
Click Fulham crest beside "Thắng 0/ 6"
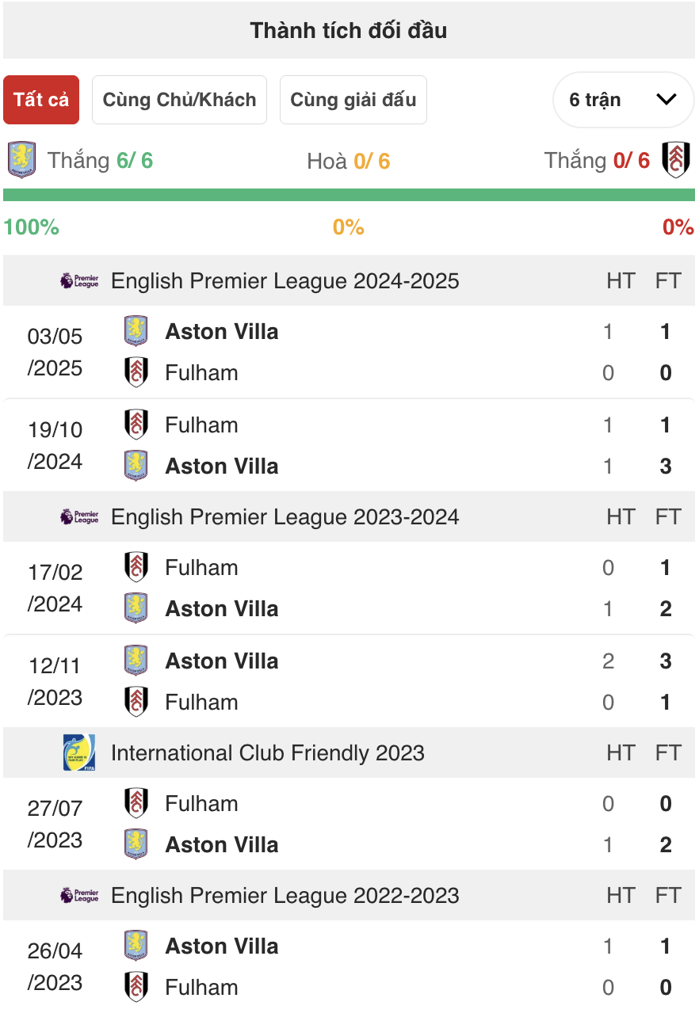click(676, 161)
